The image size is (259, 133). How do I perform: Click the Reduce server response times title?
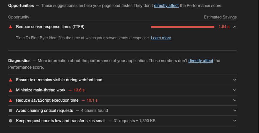50,27
